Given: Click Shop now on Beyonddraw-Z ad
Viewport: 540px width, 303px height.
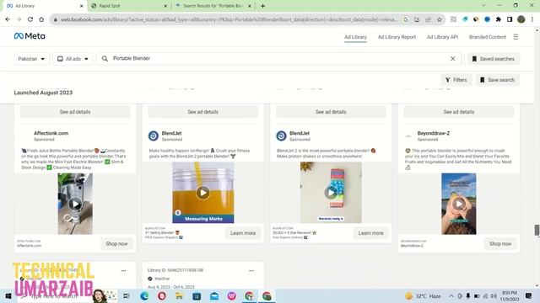Looking at the screenshot, I should point(500,244).
